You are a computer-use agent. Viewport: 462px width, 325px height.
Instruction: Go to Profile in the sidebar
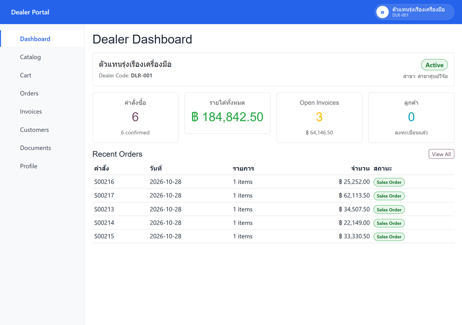42,166
